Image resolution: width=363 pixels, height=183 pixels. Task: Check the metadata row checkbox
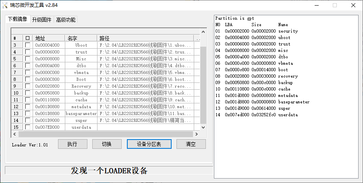[x=27, y=107]
